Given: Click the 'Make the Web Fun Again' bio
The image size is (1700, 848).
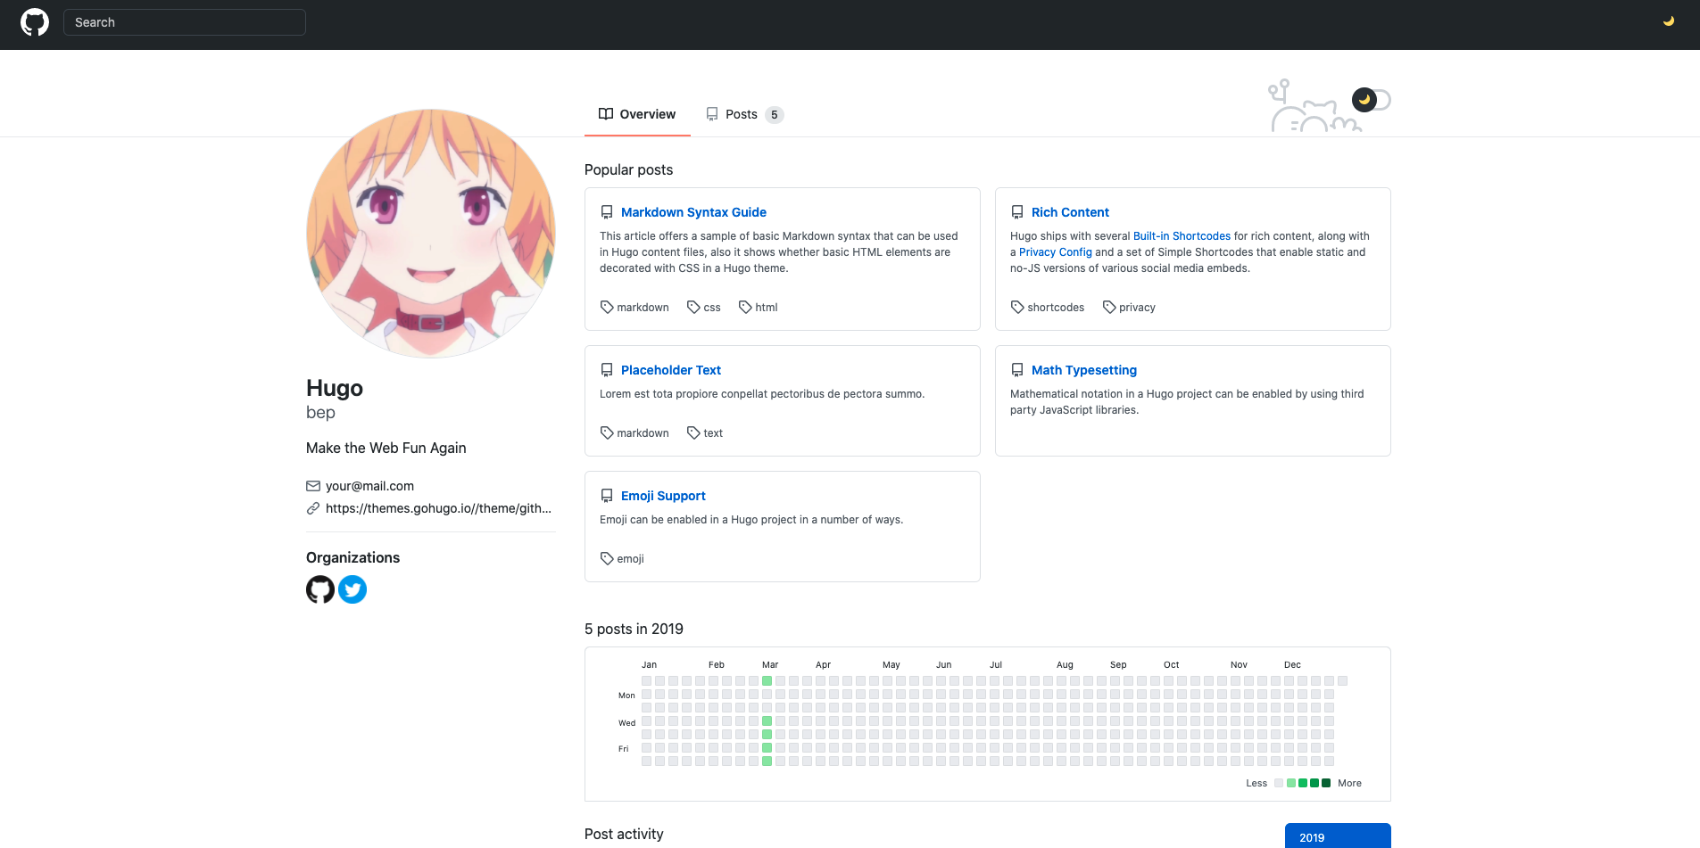Looking at the screenshot, I should coord(386,448).
